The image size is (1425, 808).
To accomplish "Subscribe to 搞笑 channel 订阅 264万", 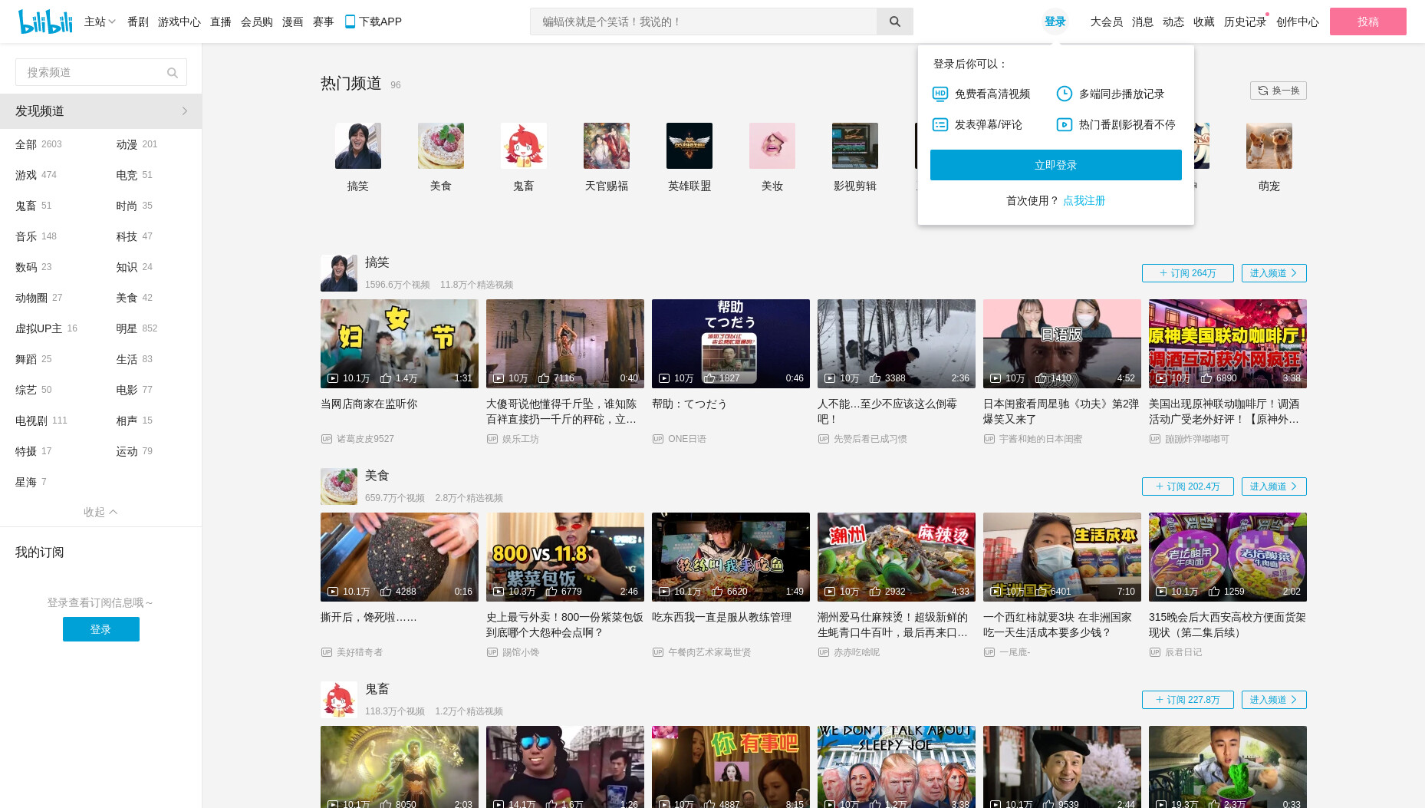I will [x=1188, y=273].
